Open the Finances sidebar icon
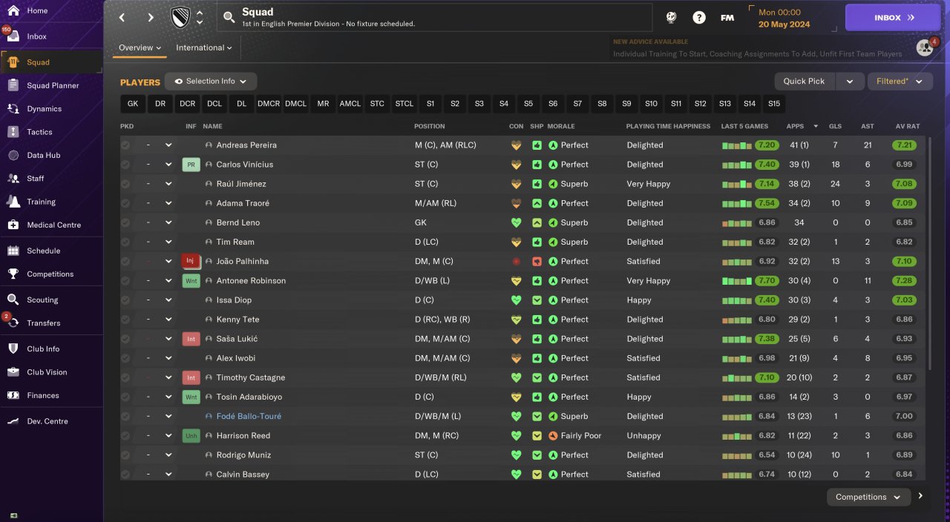Viewport: 950px width, 522px height. click(13, 395)
